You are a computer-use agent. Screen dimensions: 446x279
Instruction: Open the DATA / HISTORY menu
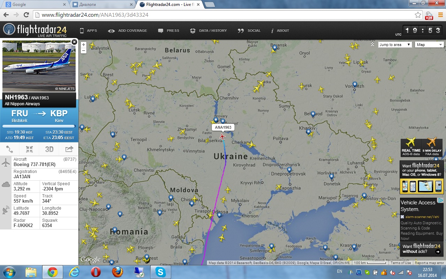tap(208, 31)
